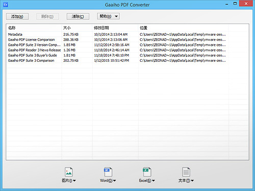Click the date 11/12/2014 2:58:16 AM
The height and width of the screenshot is (191, 255).
(x=112, y=45)
